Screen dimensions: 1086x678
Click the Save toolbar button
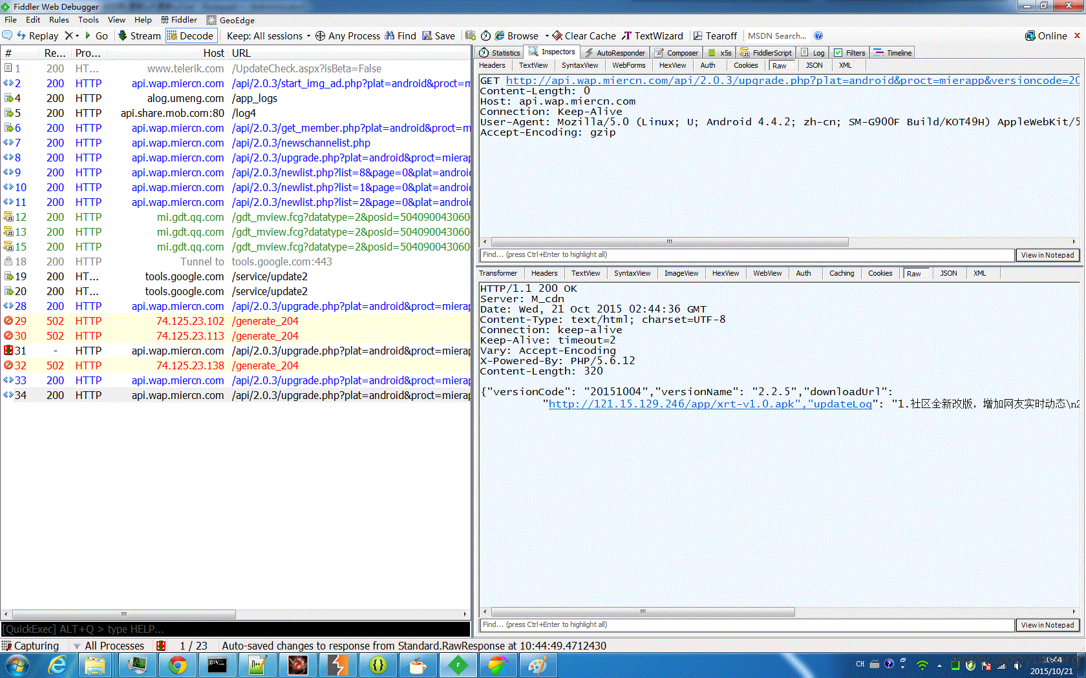pyautogui.click(x=438, y=36)
